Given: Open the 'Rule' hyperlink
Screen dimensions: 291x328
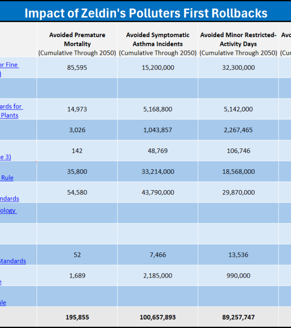Looking at the screenshot, I should [7, 178].
